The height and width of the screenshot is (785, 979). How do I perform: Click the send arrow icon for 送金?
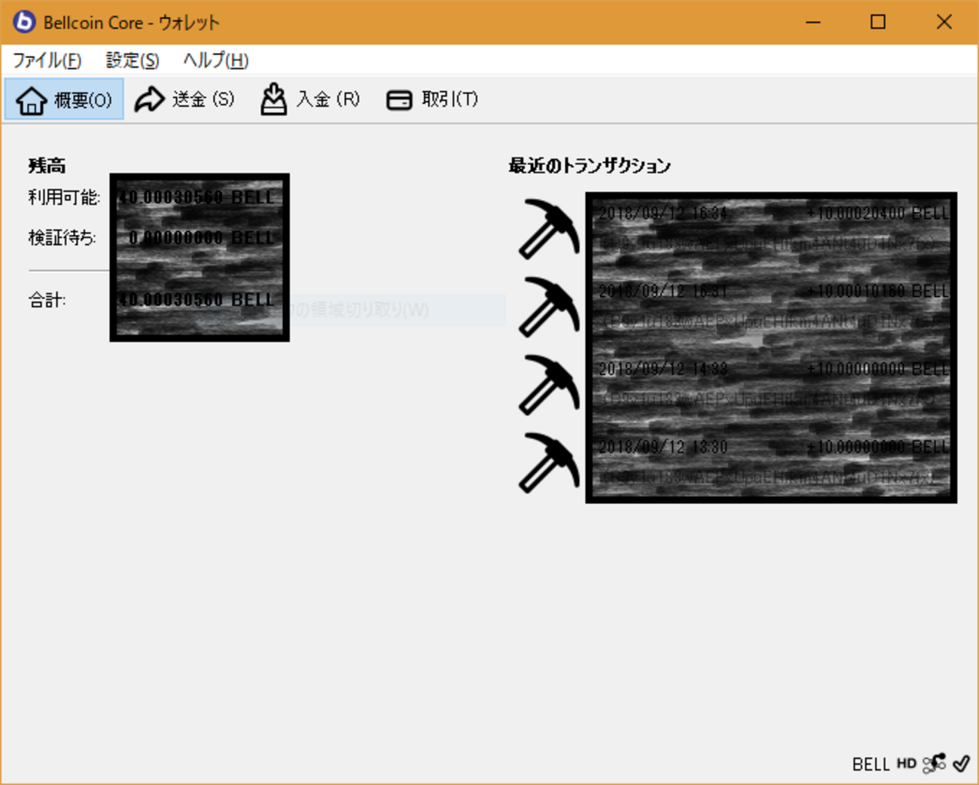tap(149, 99)
